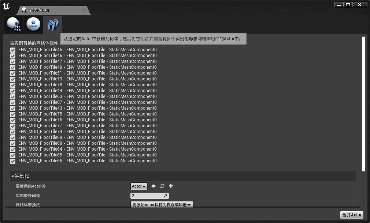
Task: Click the Unreal Engine logo
Action: click(x=6, y=6)
